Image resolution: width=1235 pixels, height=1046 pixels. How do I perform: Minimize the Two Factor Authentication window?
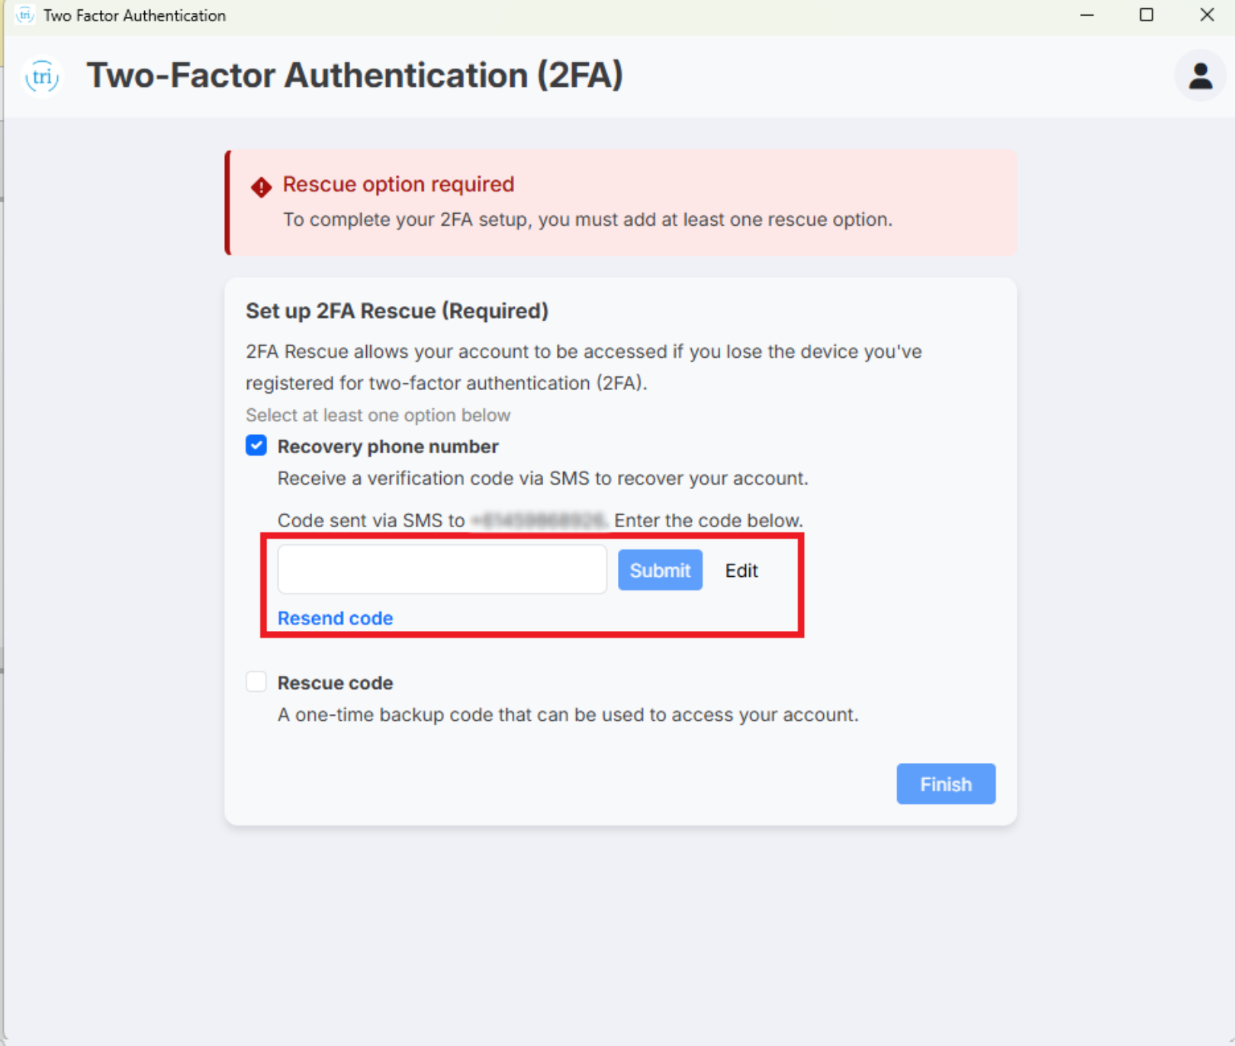pos(1087,15)
